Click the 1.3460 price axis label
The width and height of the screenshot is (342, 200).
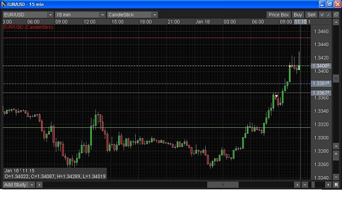pyautogui.click(x=321, y=32)
